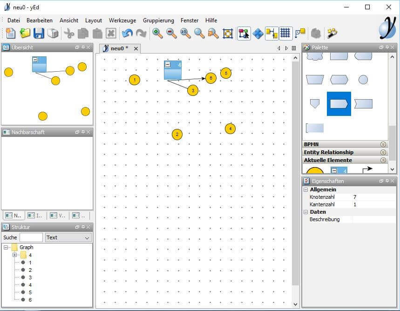Image resolution: width=400 pixels, height=311 pixels.
Task: Zoom in on the canvas
Action: (157, 33)
